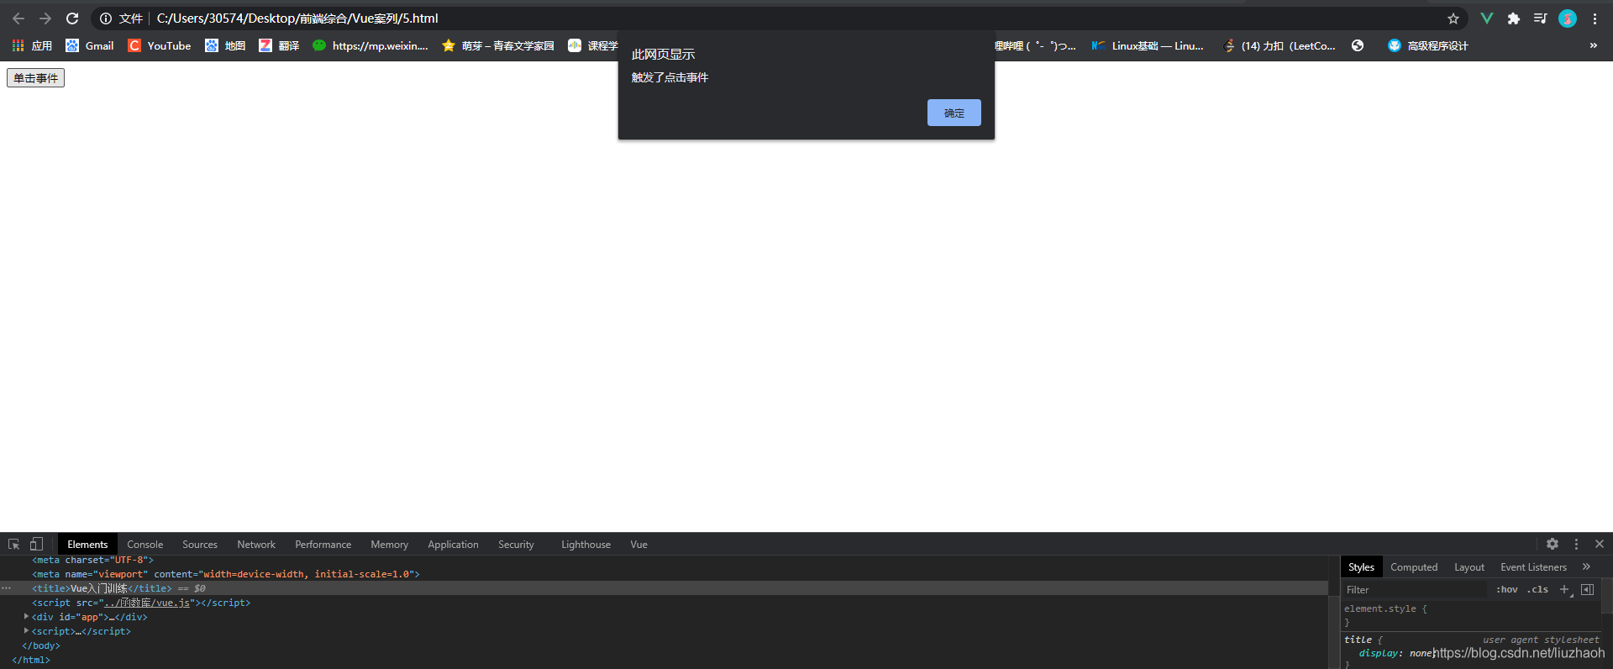Image resolution: width=1613 pixels, height=669 pixels.
Task: Close the DevTools panel
Action: 1600,544
